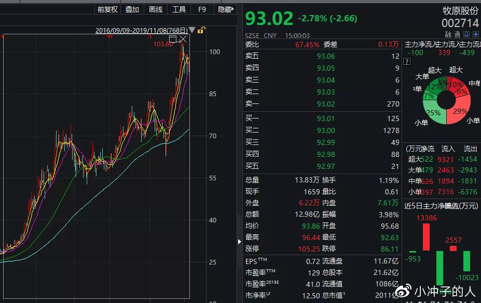Screen dimensions: 481x303
Task: Click the 卖三 price 93.04
Action: pyautogui.click(x=326, y=80)
